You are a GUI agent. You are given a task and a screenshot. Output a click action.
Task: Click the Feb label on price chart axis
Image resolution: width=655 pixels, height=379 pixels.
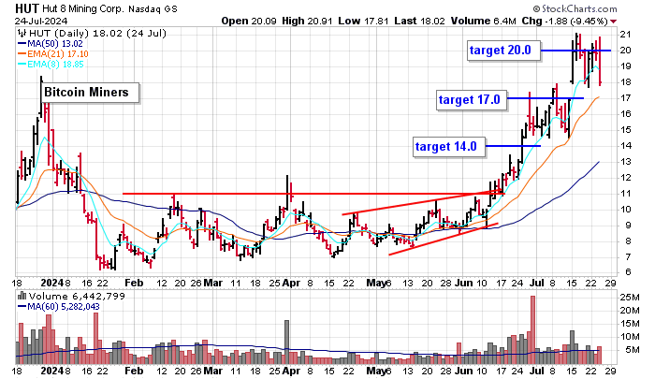134,283
